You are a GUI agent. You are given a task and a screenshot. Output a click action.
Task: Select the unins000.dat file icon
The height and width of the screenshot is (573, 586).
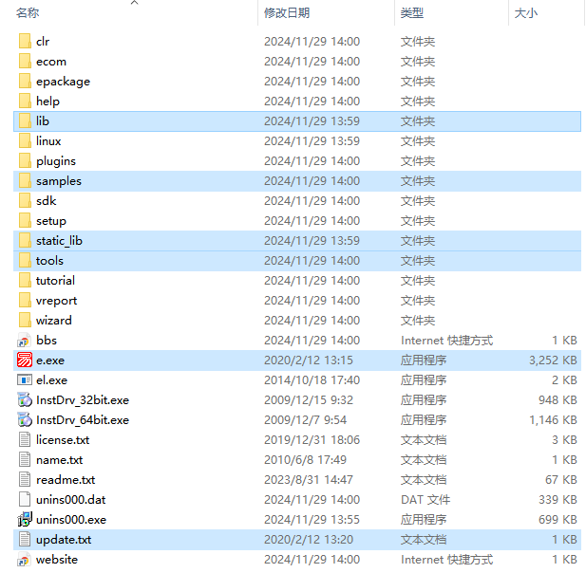(x=25, y=500)
